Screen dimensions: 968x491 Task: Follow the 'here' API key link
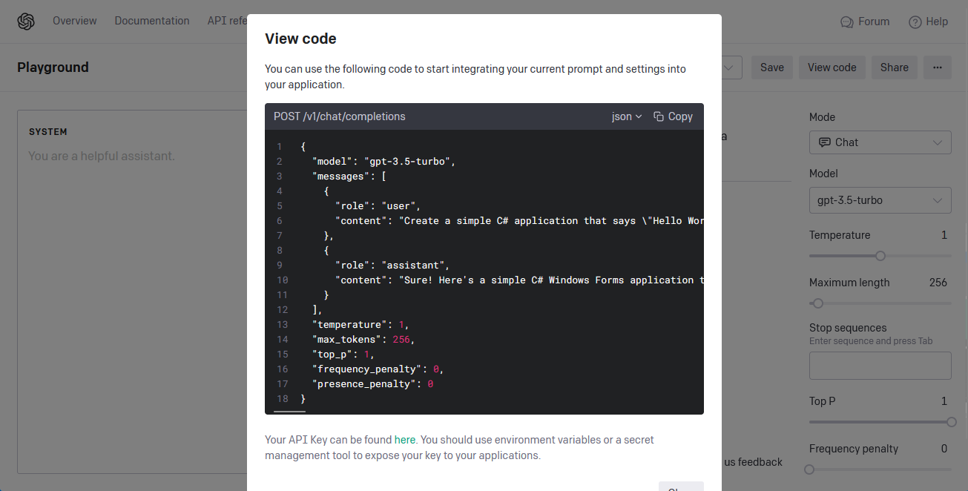405,440
